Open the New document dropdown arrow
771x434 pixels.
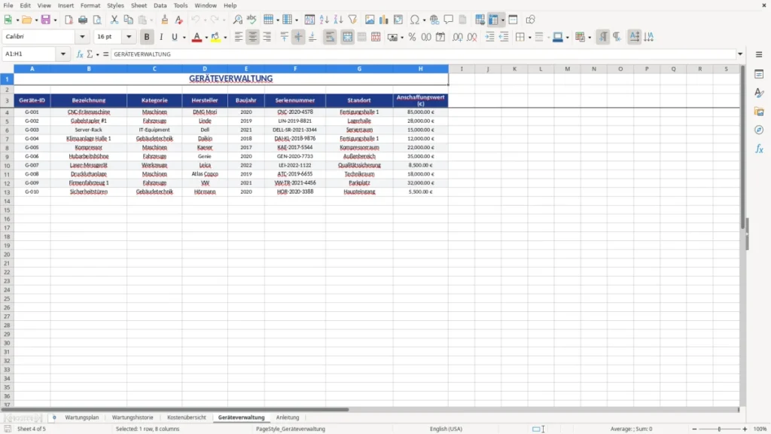pyautogui.click(x=17, y=20)
